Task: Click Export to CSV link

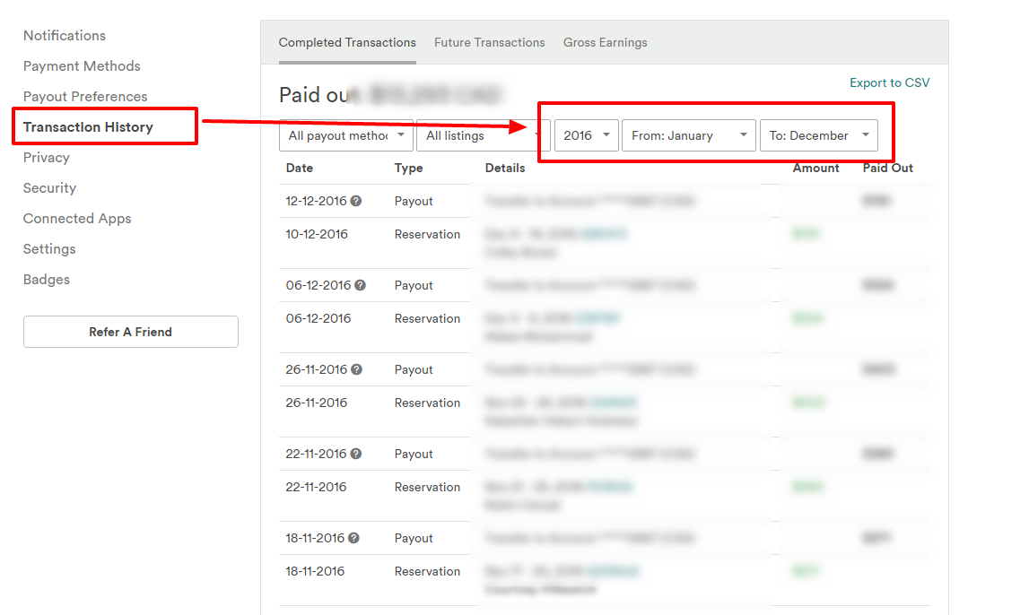Action: [889, 83]
